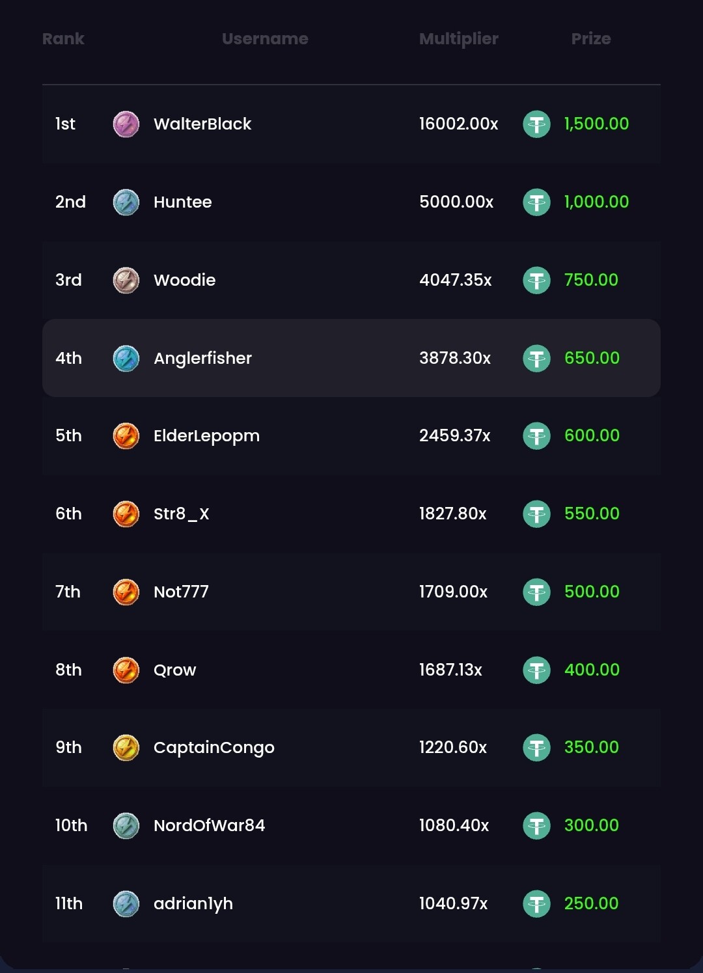Click the Tether icon next to 650.00
Screen dimensions: 703x973
(537, 359)
